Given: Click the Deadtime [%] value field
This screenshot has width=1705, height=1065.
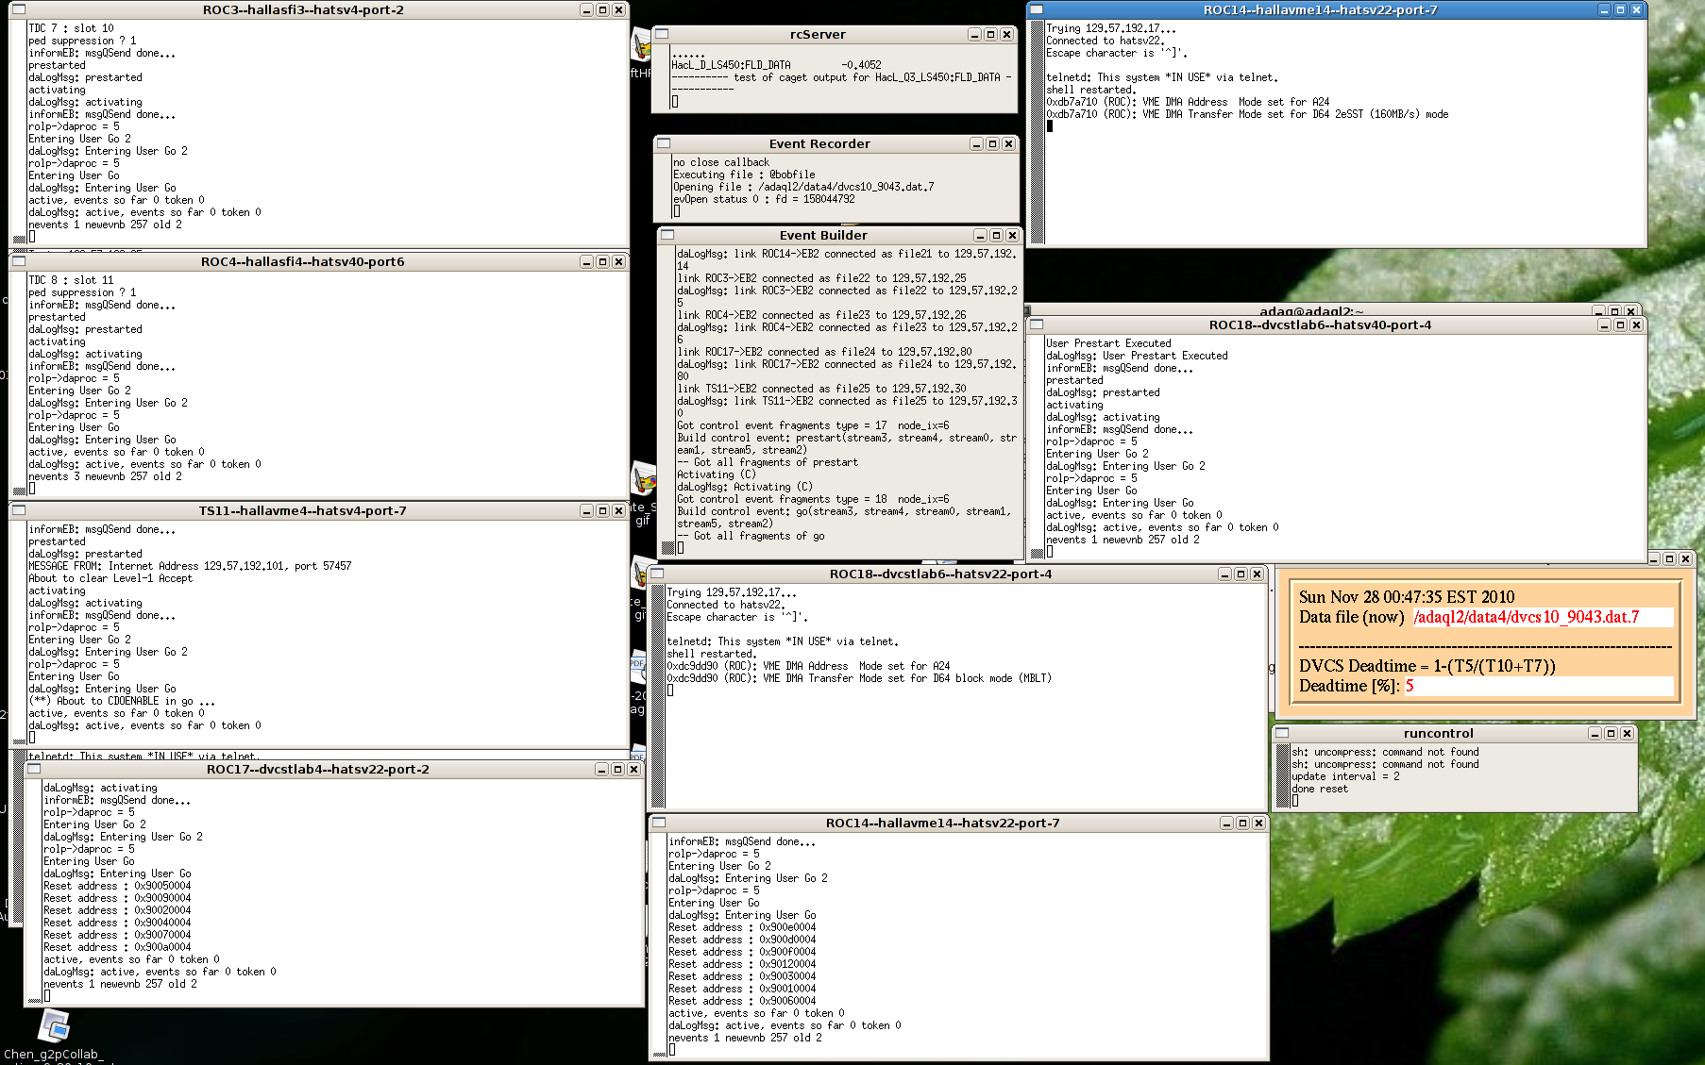Looking at the screenshot, I should tap(1538, 686).
